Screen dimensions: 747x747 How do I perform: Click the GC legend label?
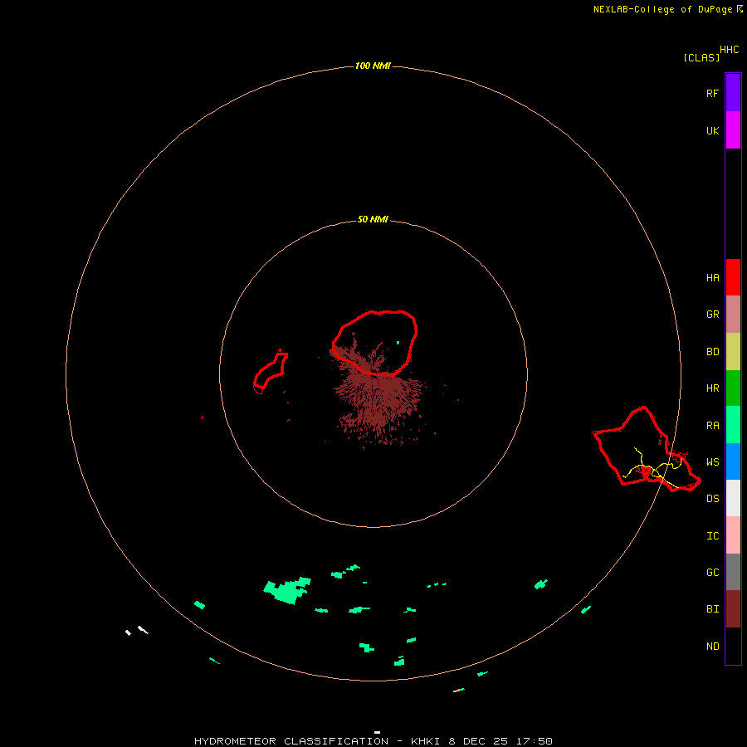point(712,573)
